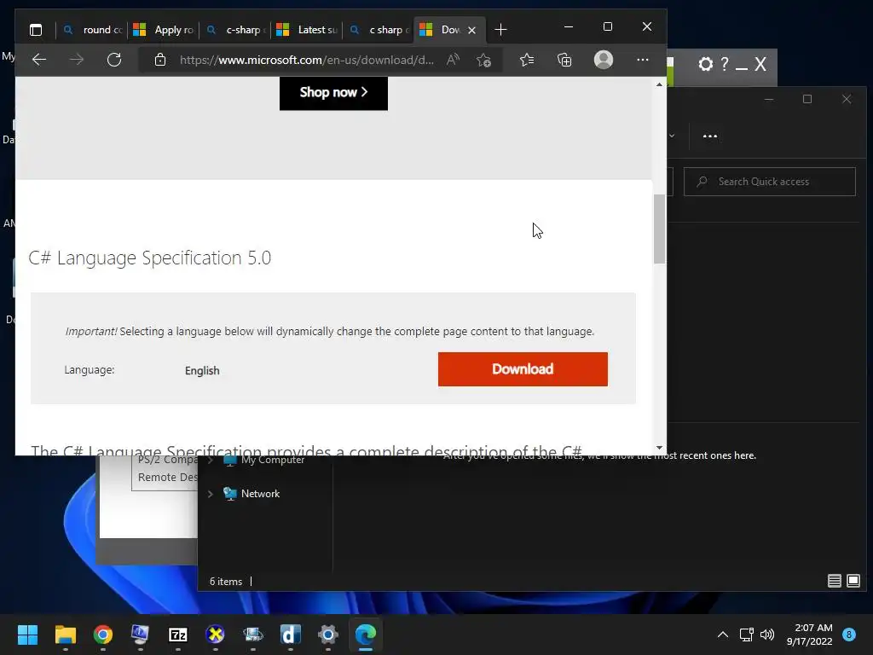Screen dimensions: 873x655
Task: Switch to the "round cc" search tab
Action: coord(92,30)
